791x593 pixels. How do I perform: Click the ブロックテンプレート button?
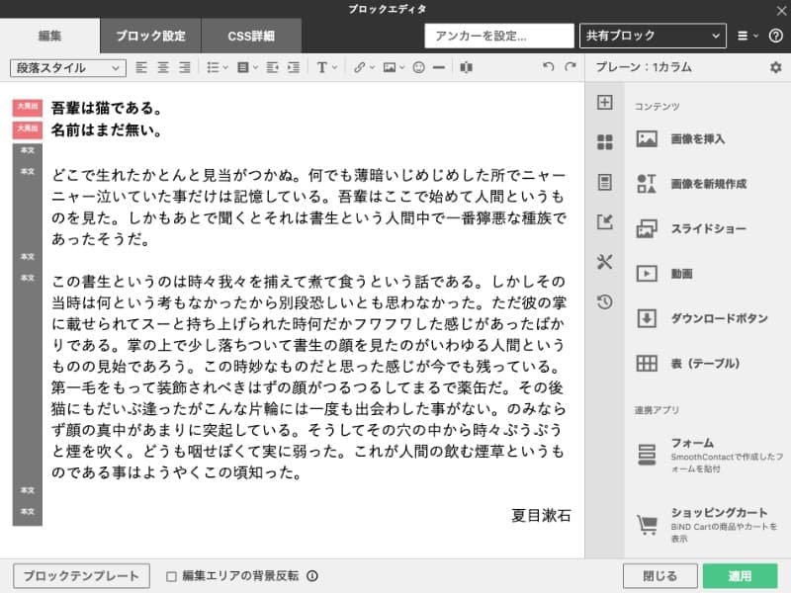[x=81, y=576]
